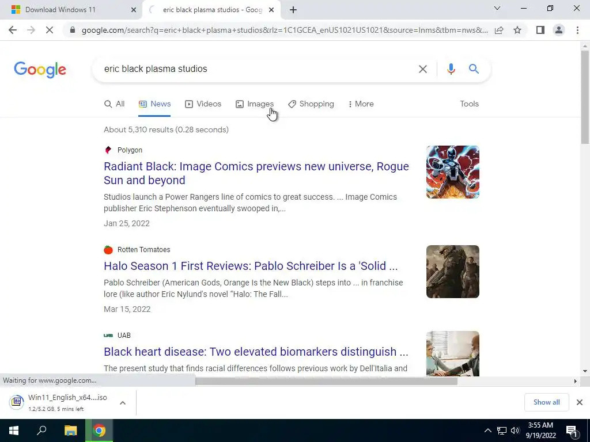Clear the search query with X

422,69
